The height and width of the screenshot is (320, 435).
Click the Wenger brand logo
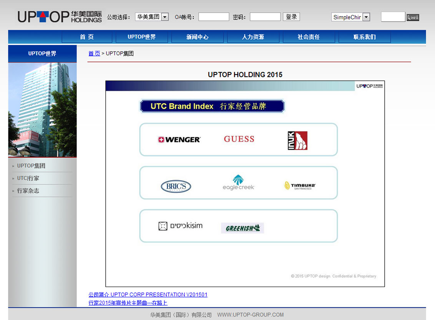(x=179, y=140)
